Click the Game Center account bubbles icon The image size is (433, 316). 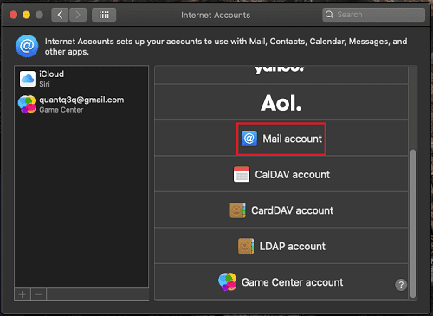pyautogui.click(x=228, y=281)
